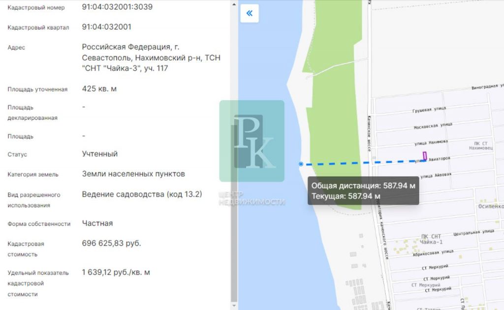This screenshot has width=504, height=310.
Task: Click the ПК СНТ Чайка-1 map label
Action: point(431,239)
